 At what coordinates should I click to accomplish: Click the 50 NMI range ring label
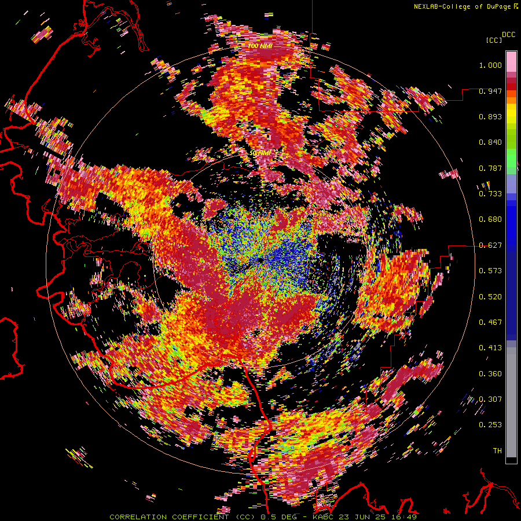259,153
